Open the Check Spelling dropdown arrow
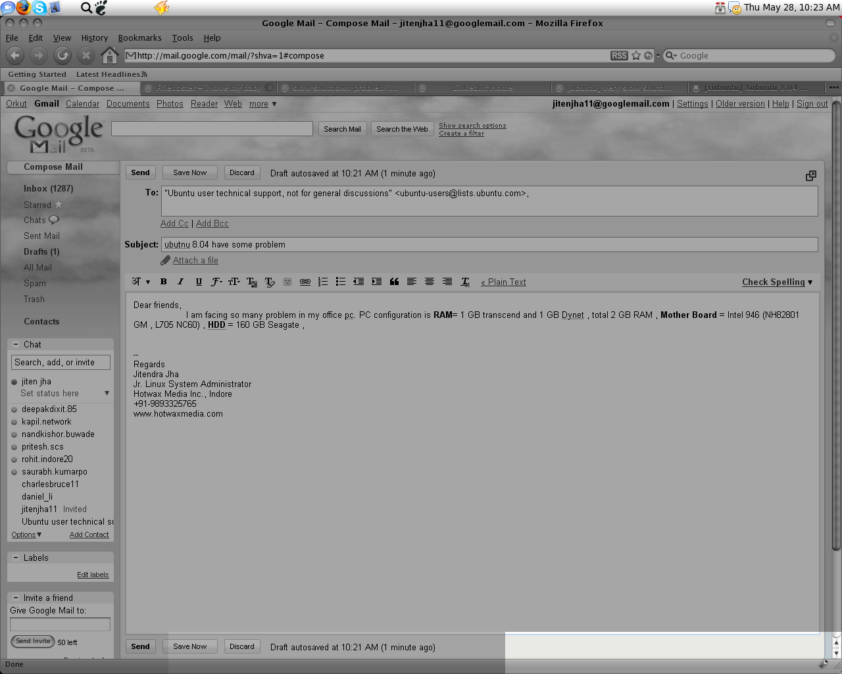The width and height of the screenshot is (842, 674). pyautogui.click(x=810, y=282)
